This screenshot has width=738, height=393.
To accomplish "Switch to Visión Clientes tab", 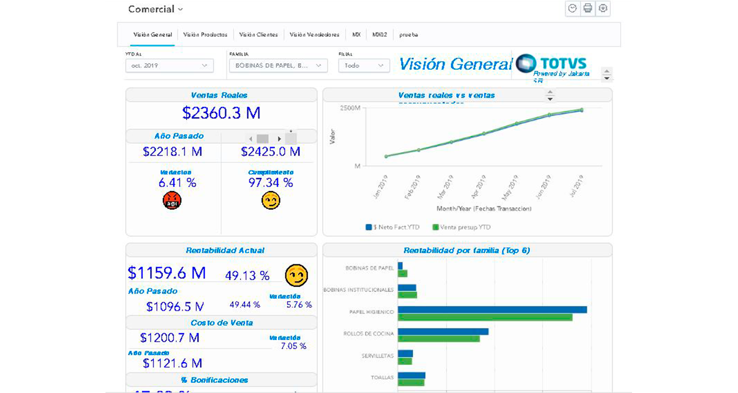I will tap(258, 35).
